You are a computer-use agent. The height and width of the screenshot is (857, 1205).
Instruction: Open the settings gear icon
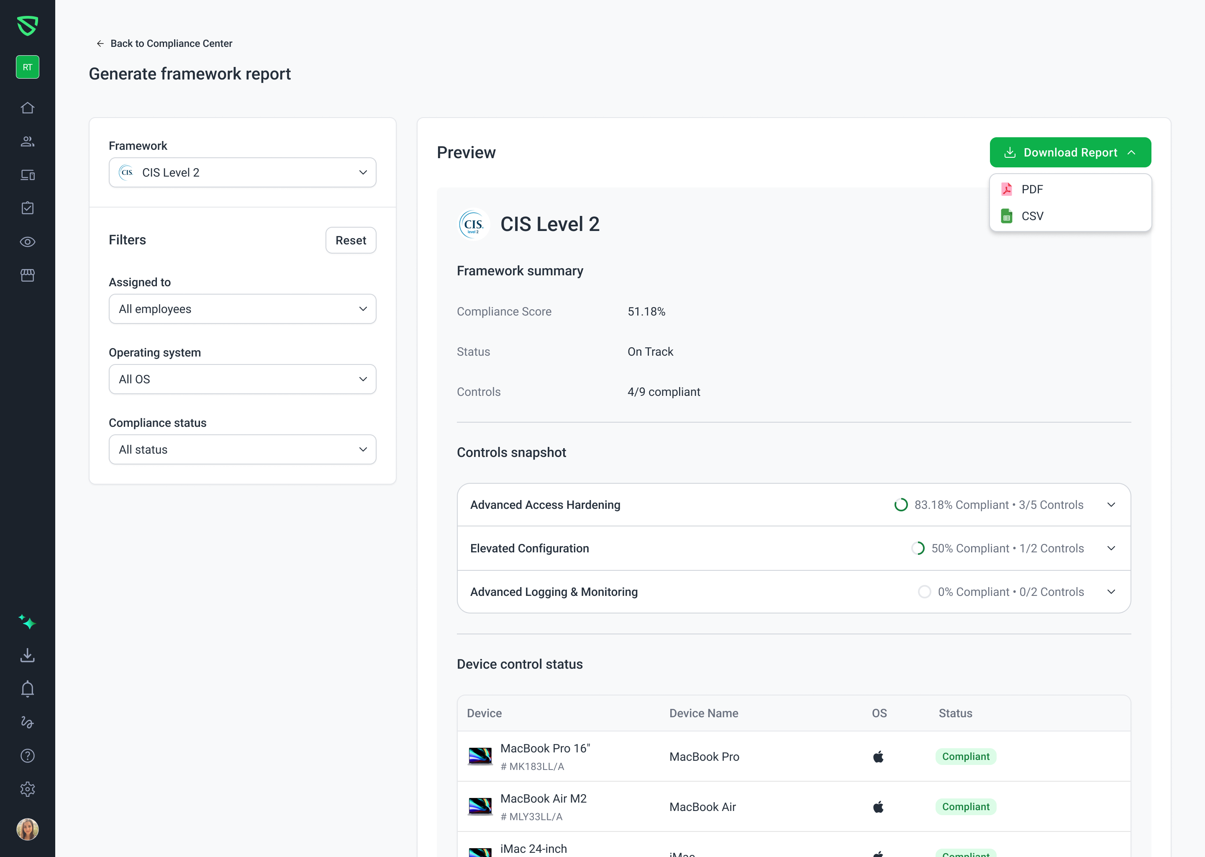pos(28,789)
